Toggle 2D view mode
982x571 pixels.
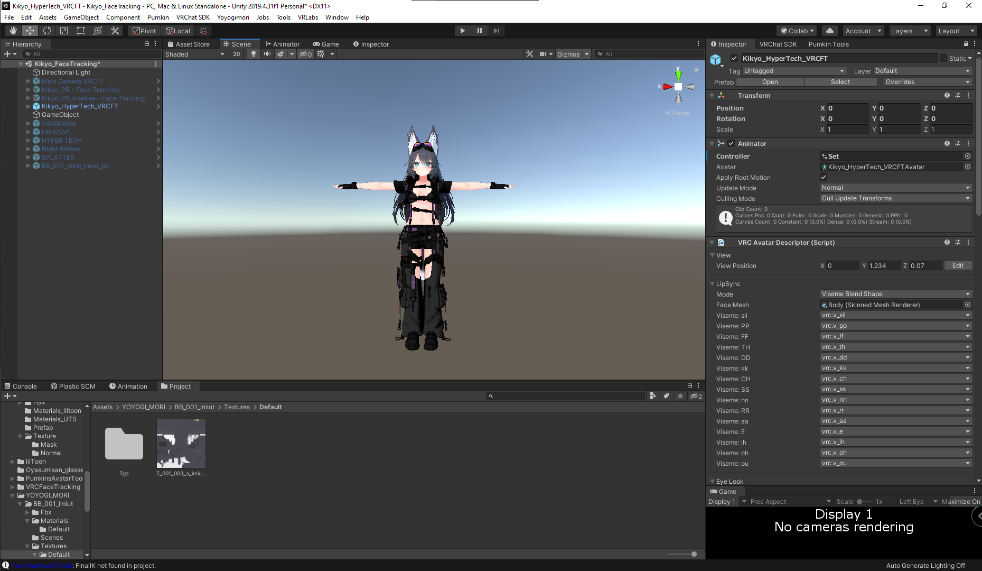coord(237,54)
